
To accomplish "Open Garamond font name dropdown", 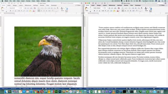I will point(19,8).
